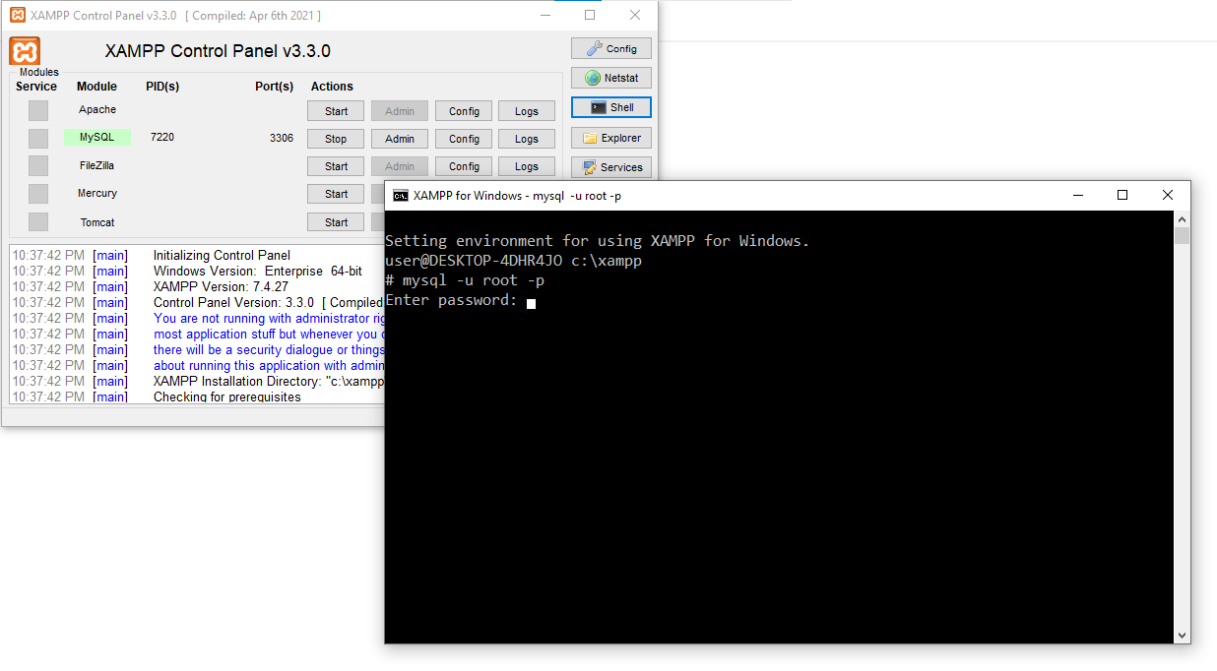Click the 'mysql -u root -p' command line
Screen dimensions: 1217x671
click(474, 280)
